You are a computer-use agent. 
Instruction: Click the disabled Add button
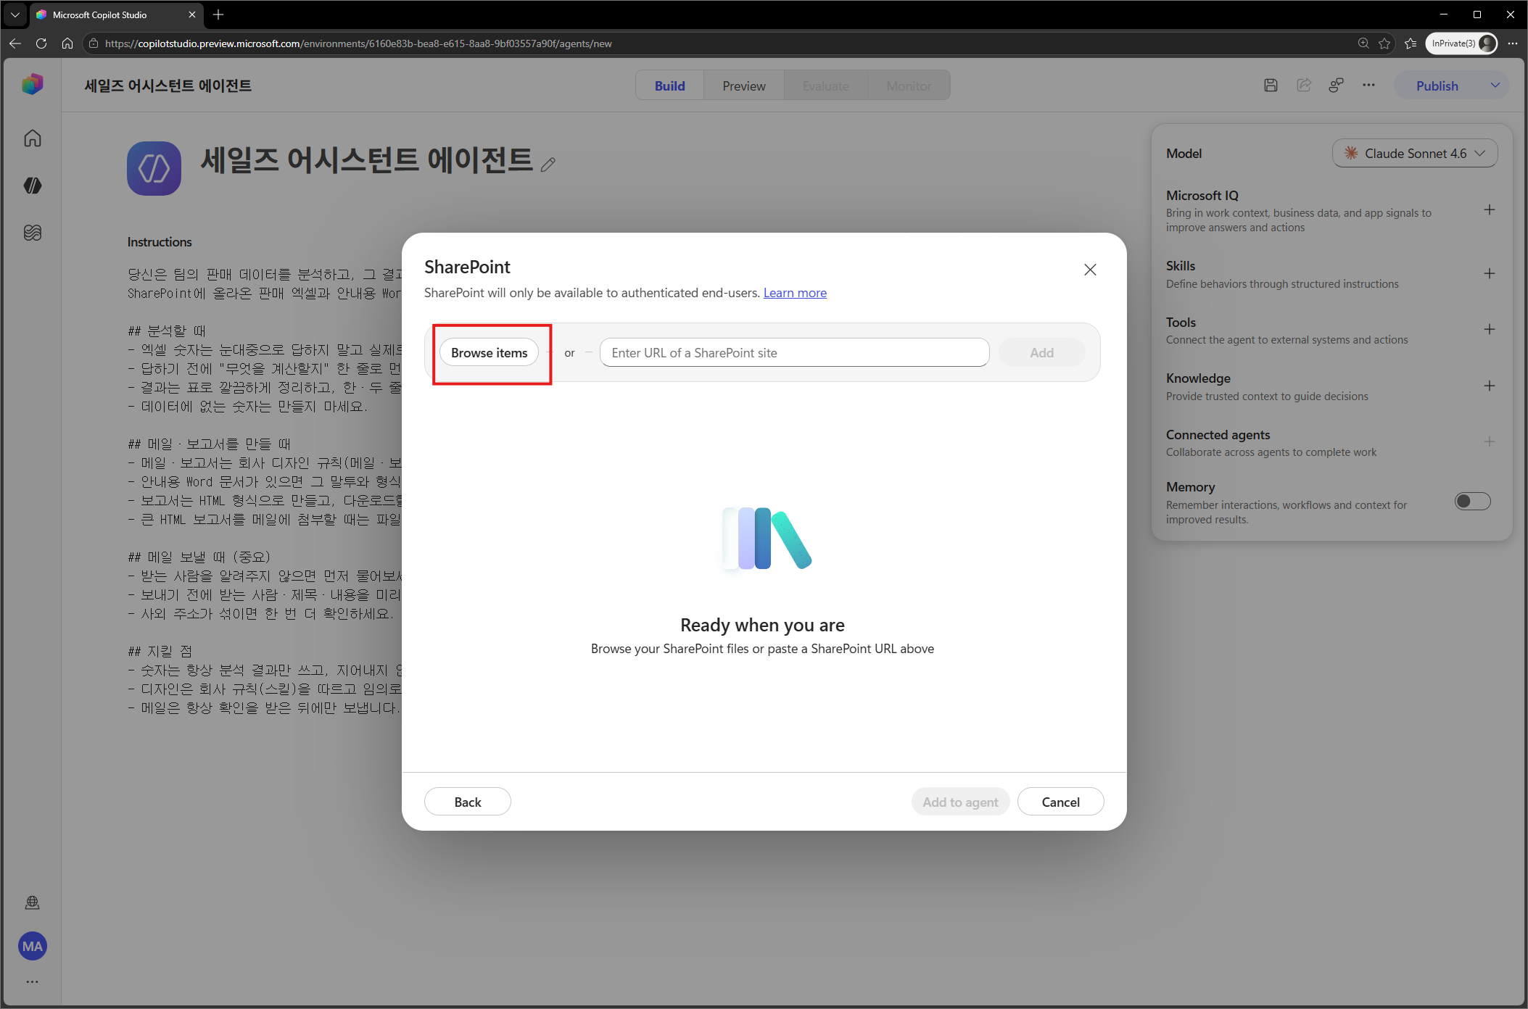pyautogui.click(x=1041, y=352)
